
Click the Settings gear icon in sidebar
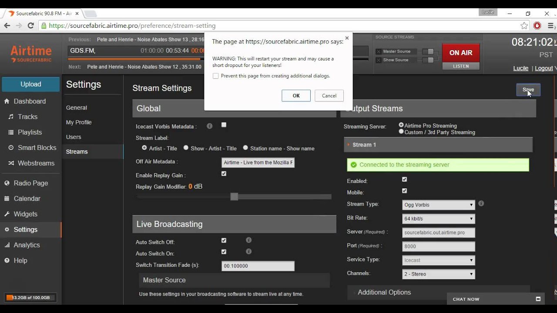tap(7, 230)
